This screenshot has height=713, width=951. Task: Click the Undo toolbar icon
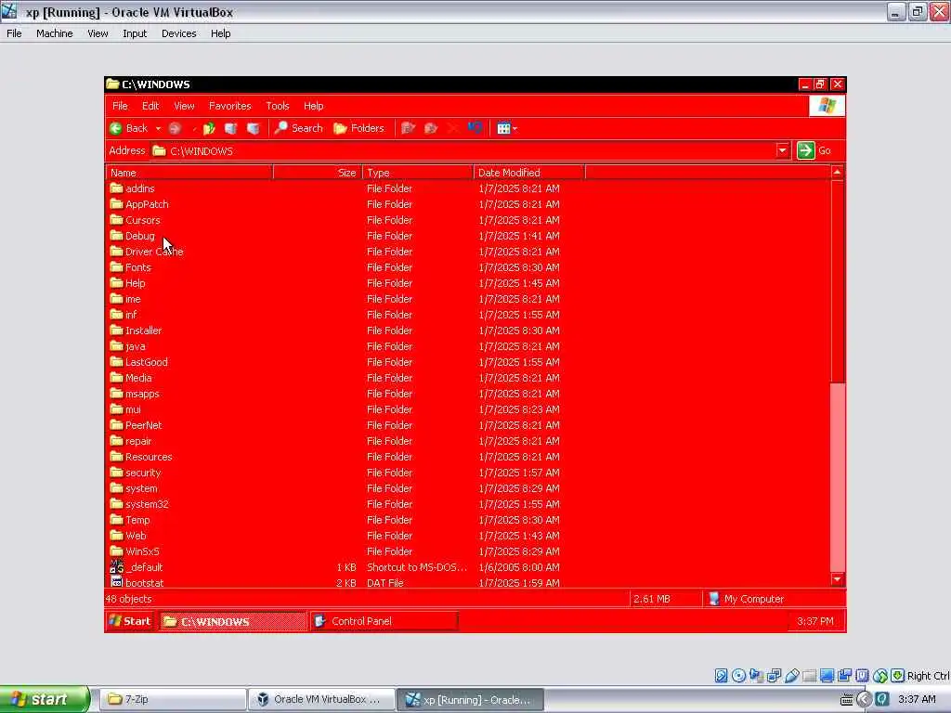(475, 128)
